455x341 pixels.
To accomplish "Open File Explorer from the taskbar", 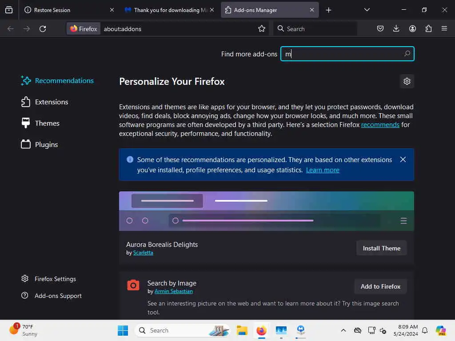I will tap(242, 330).
